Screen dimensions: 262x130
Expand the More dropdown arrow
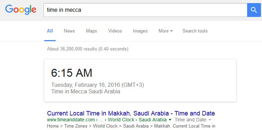click(171, 31)
